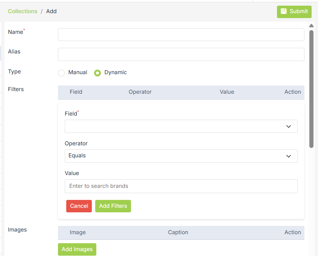318x256 pixels.
Task: Click the Add Images button
Action: 77,249
